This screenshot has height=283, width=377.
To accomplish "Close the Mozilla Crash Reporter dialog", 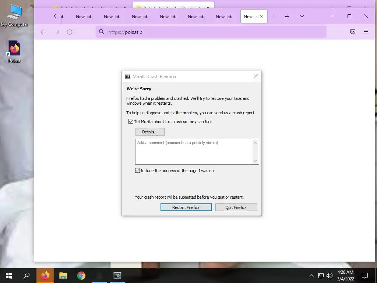I will pos(256,76).
